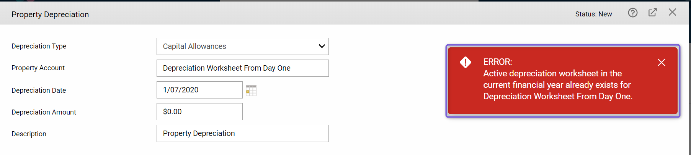
Task: Open the Depreciation Date calendar picker
Action: click(x=251, y=90)
